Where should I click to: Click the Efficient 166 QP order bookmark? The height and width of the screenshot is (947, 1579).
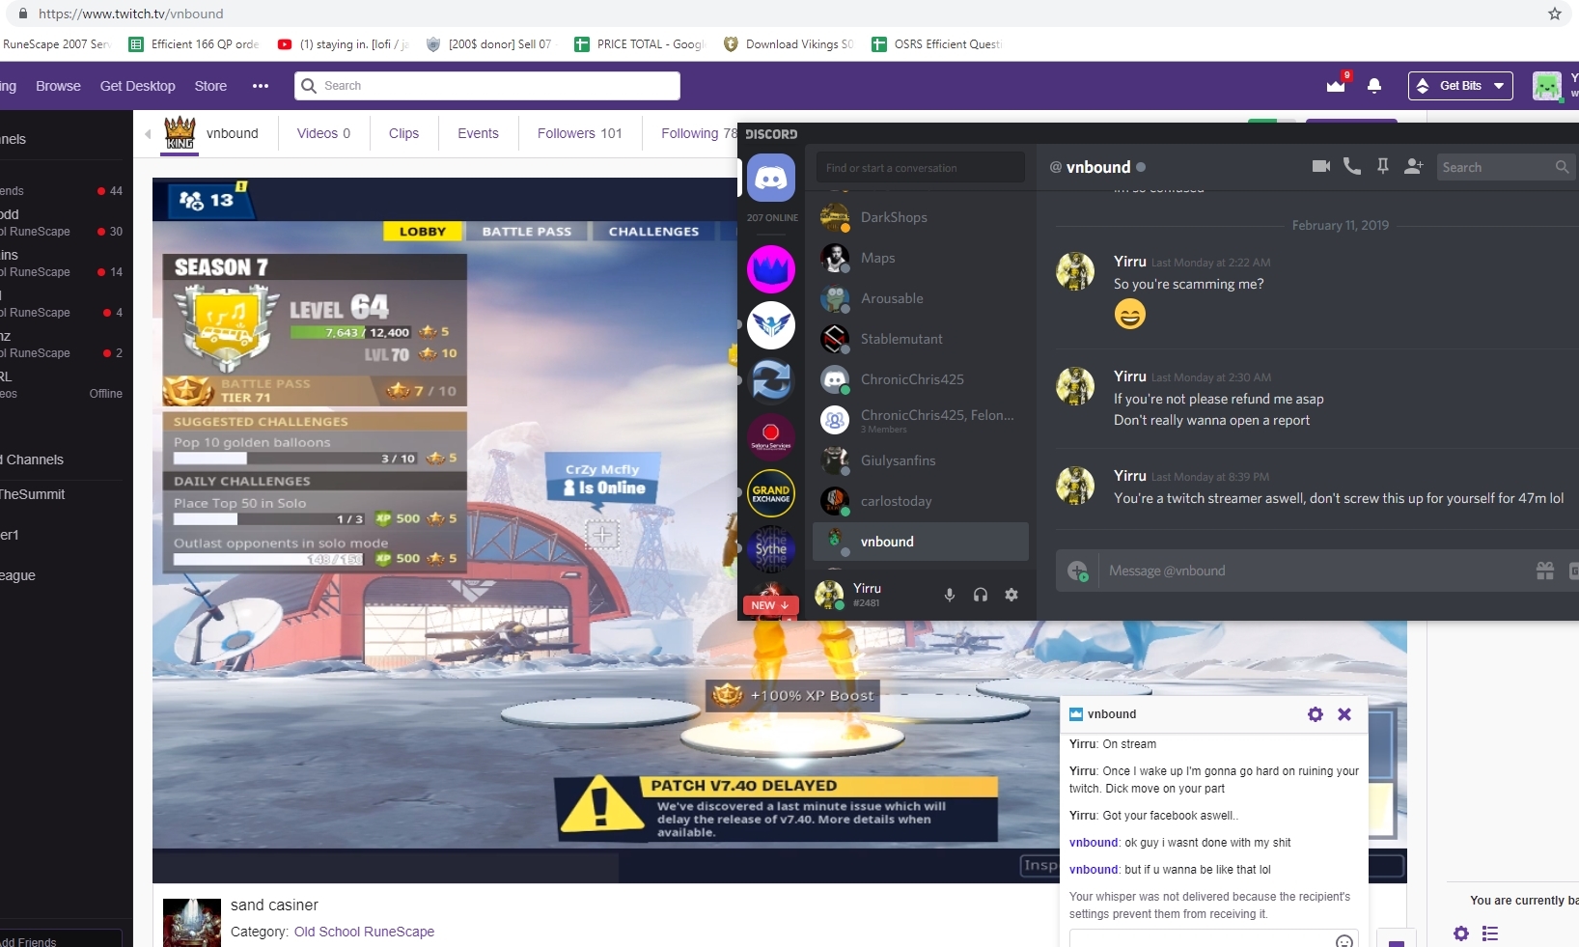(195, 44)
